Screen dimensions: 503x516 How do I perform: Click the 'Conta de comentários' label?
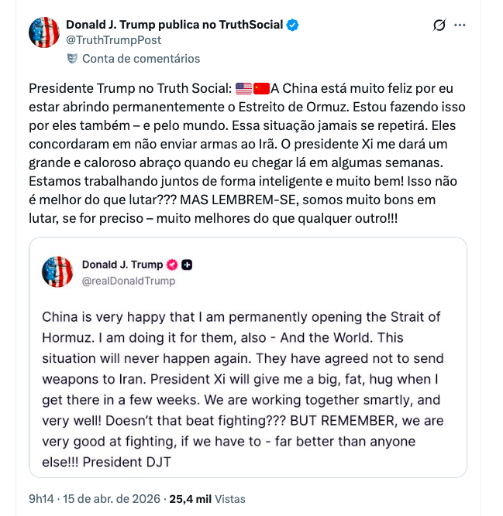pos(141,58)
